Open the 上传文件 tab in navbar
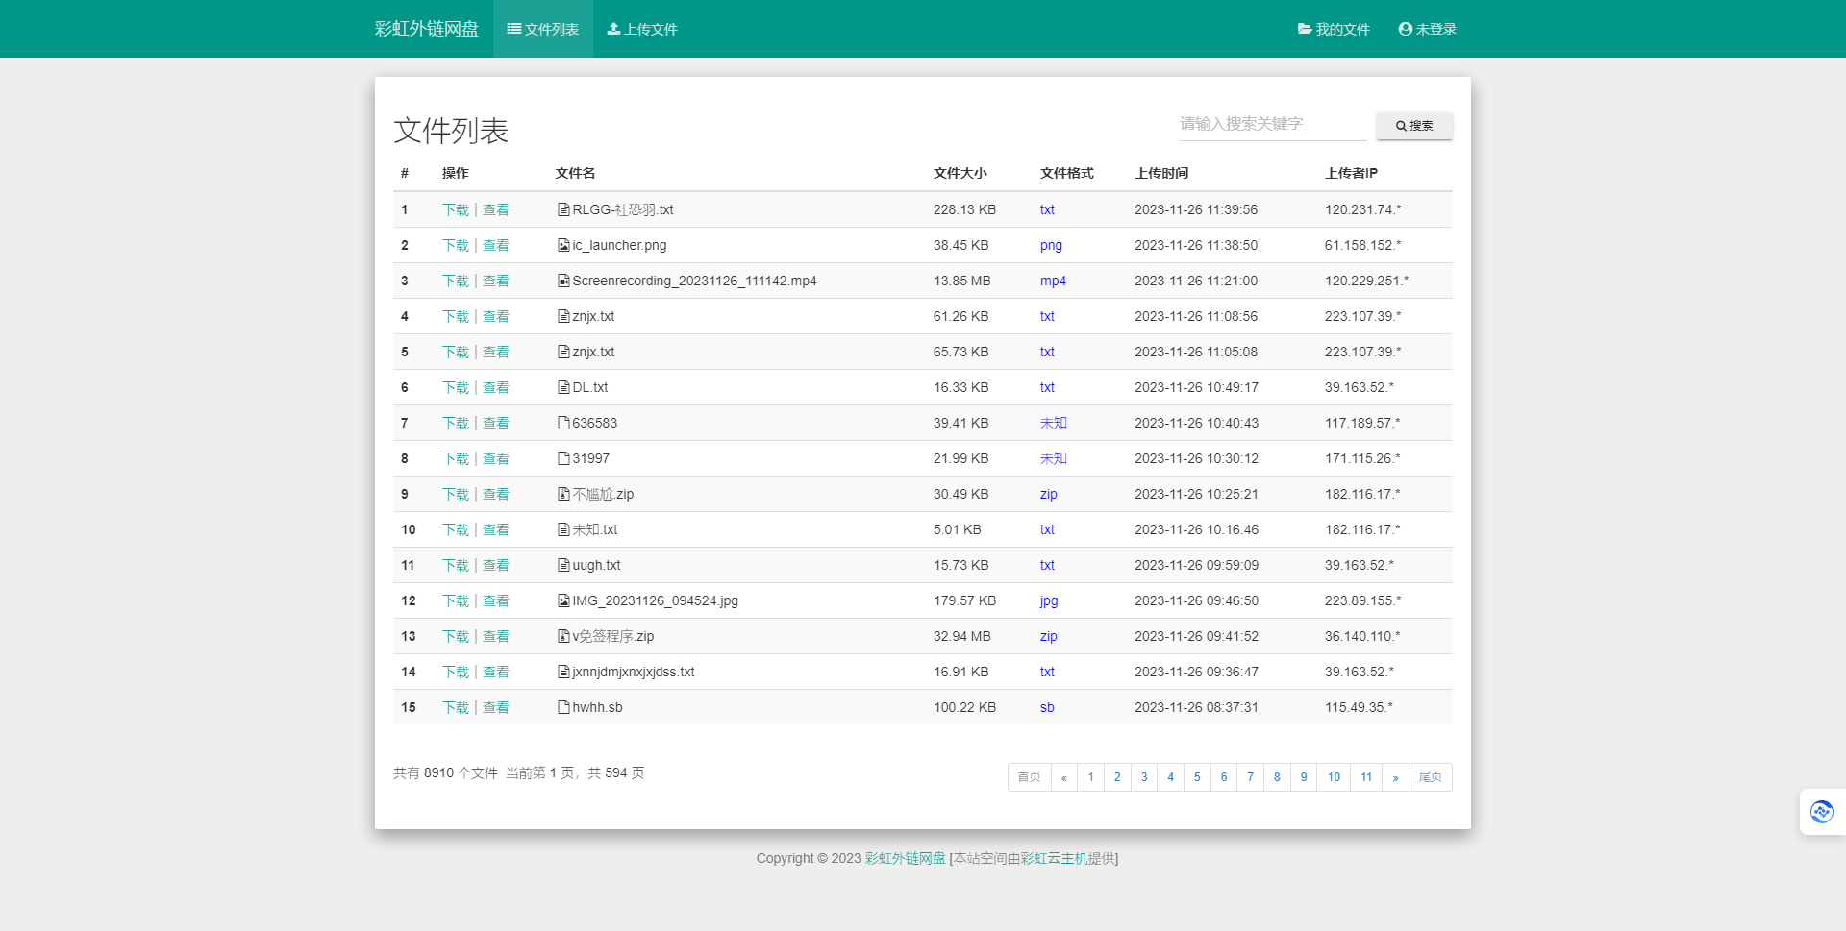1846x931 pixels. click(642, 29)
